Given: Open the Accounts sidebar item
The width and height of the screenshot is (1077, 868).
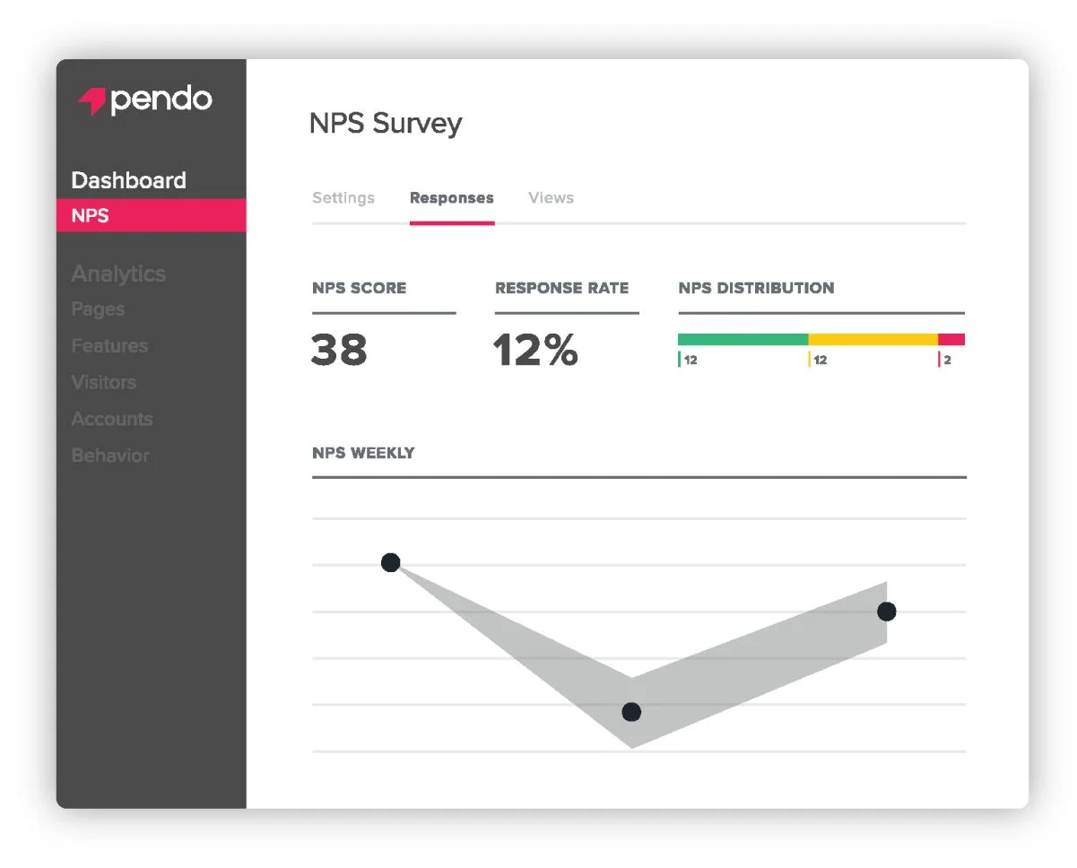Looking at the screenshot, I should pyautogui.click(x=112, y=419).
